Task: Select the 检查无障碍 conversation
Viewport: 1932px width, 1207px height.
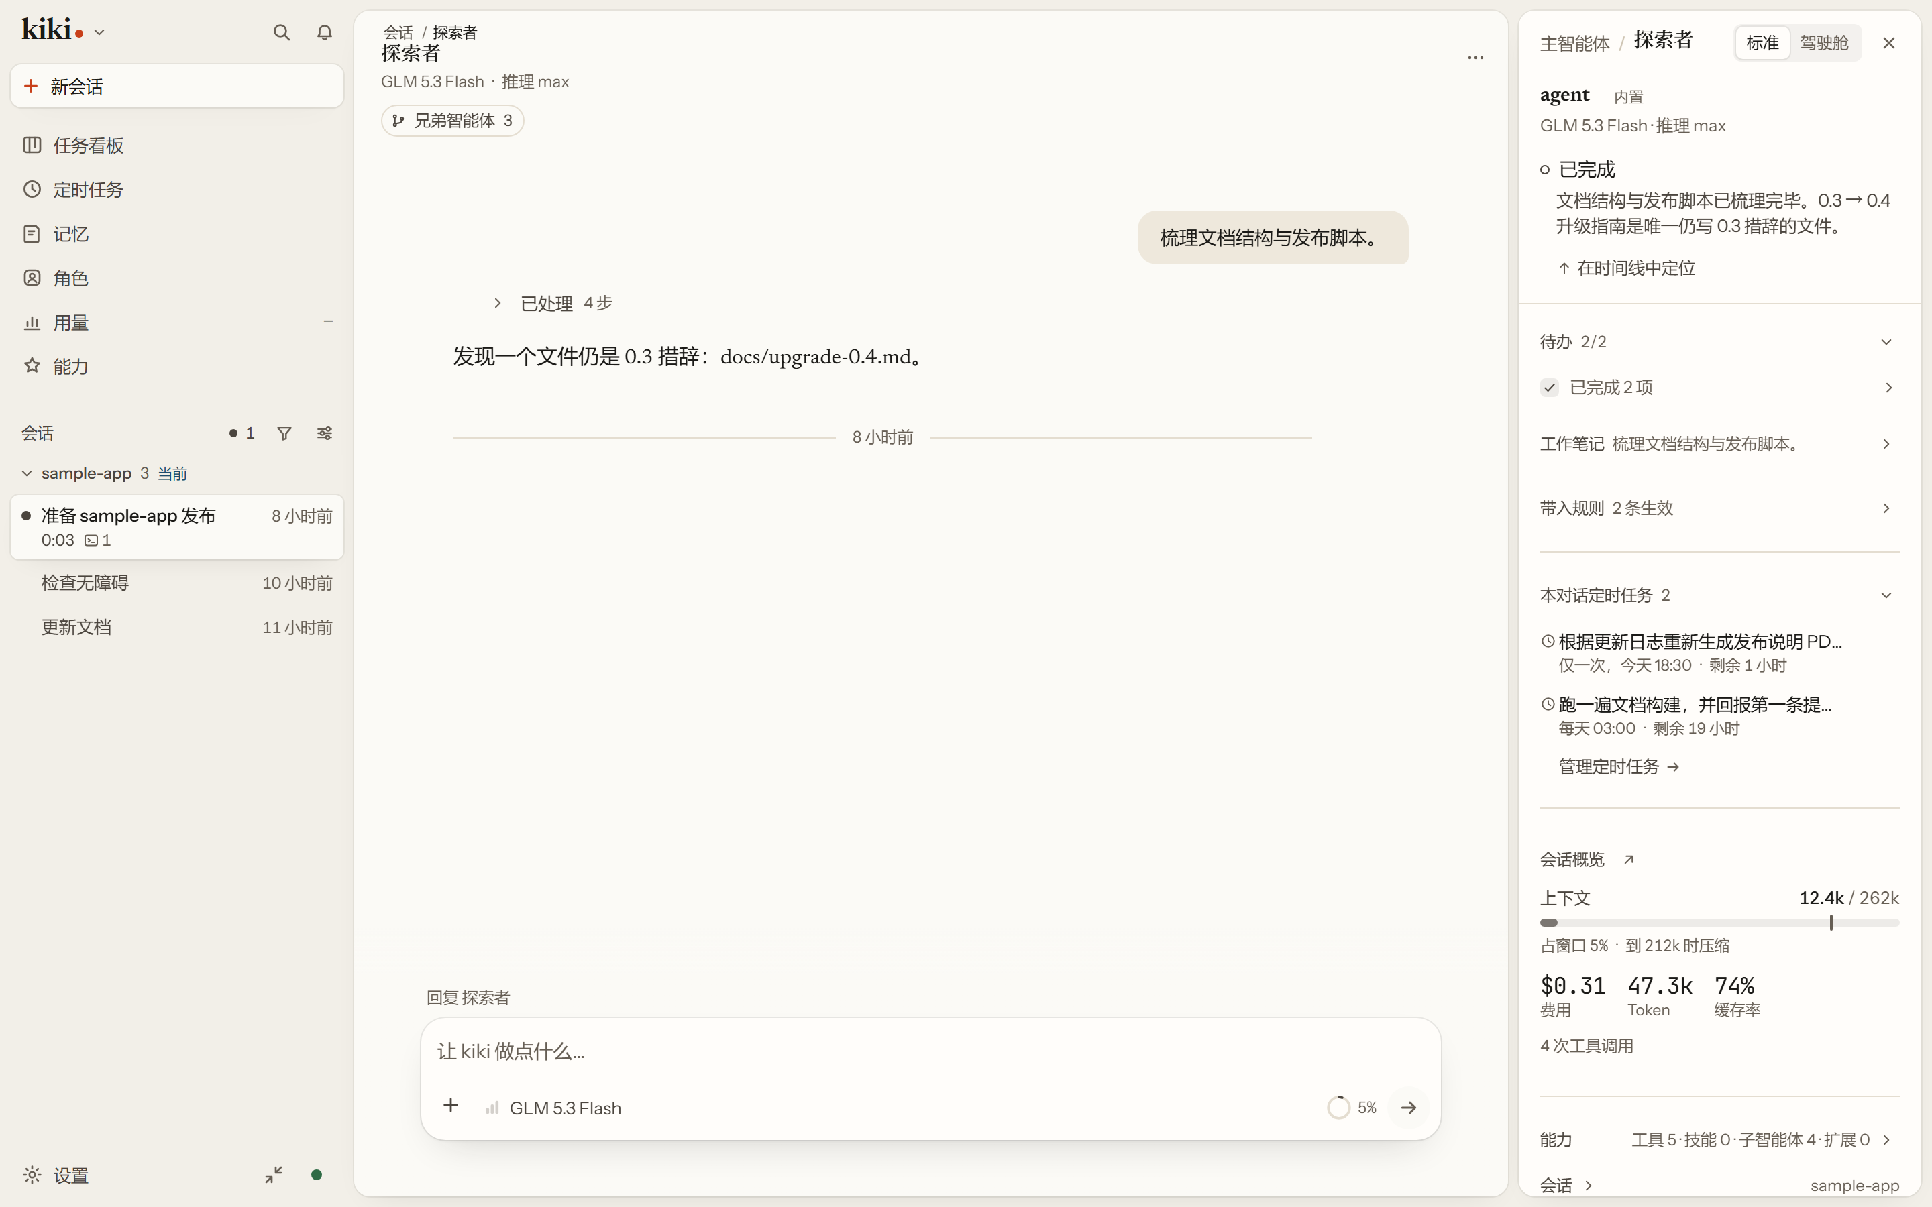Action: pyautogui.click(x=176, y=583)
